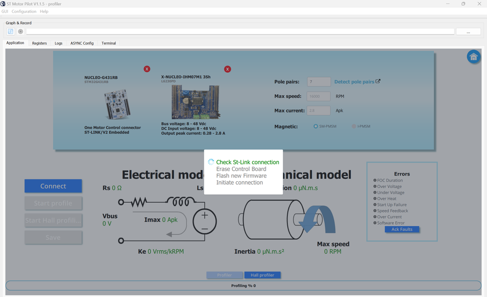Click the Flash new Firmware step text

(x=241, y=175)
